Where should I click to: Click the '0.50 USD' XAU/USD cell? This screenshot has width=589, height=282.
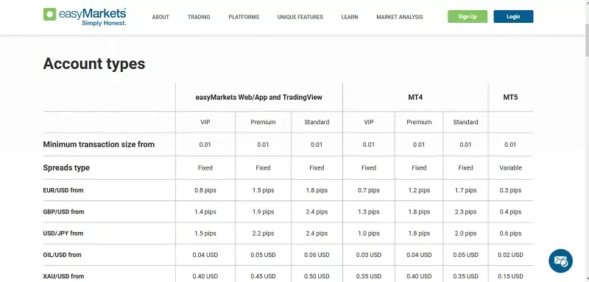click(317, 276)
